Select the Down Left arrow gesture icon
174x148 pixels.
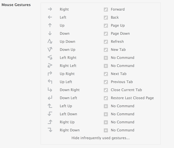pyautogui.click(x=50, y=98)
